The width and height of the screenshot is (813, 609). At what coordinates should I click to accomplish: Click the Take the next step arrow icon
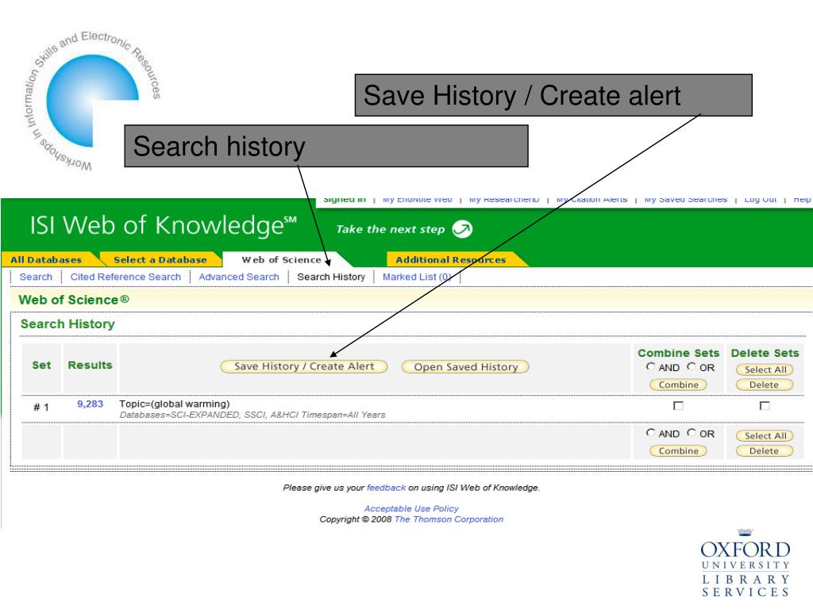[x=462, y=229]
